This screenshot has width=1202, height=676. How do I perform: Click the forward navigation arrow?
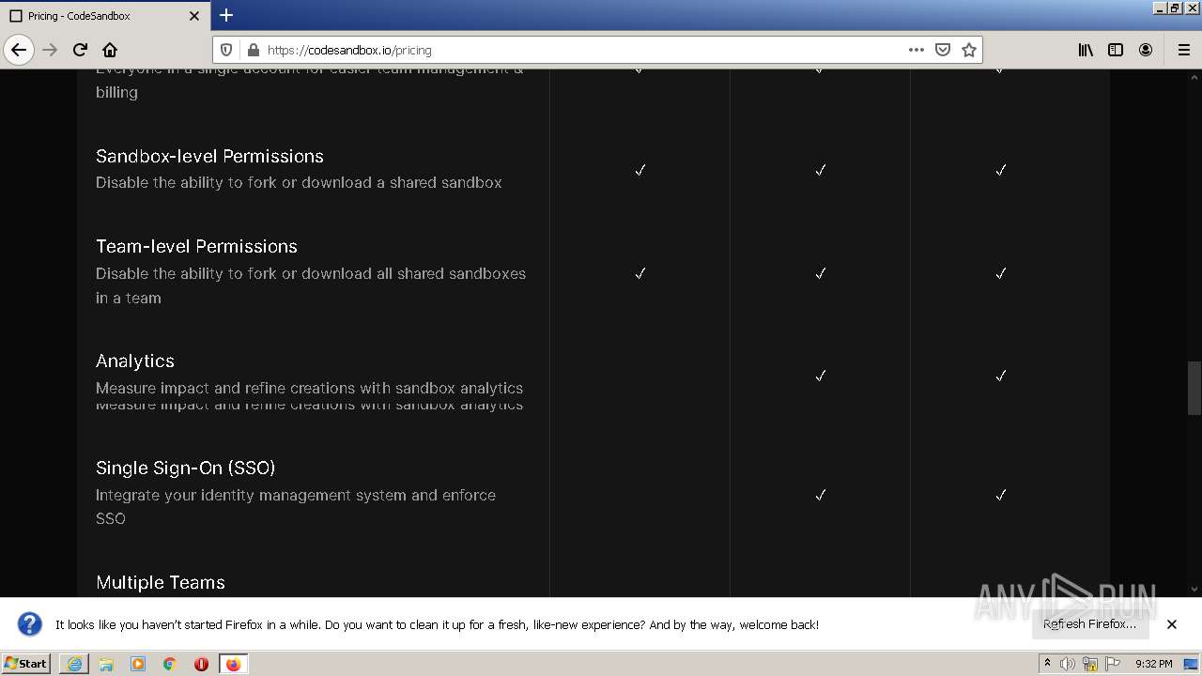click(x=50, y=50)
